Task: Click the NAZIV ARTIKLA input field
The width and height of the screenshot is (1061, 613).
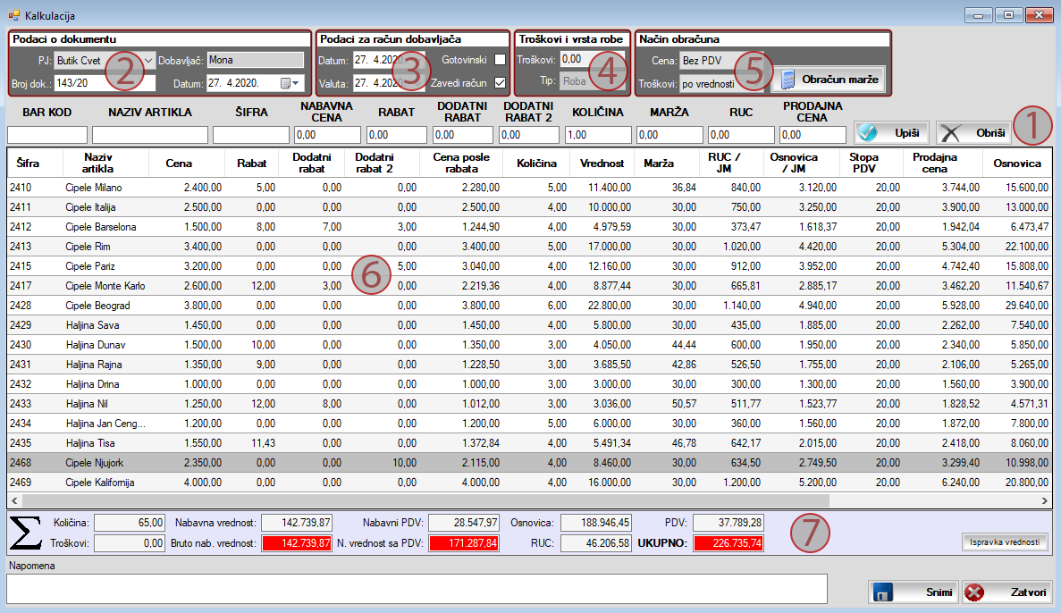Action: (150, 135)
